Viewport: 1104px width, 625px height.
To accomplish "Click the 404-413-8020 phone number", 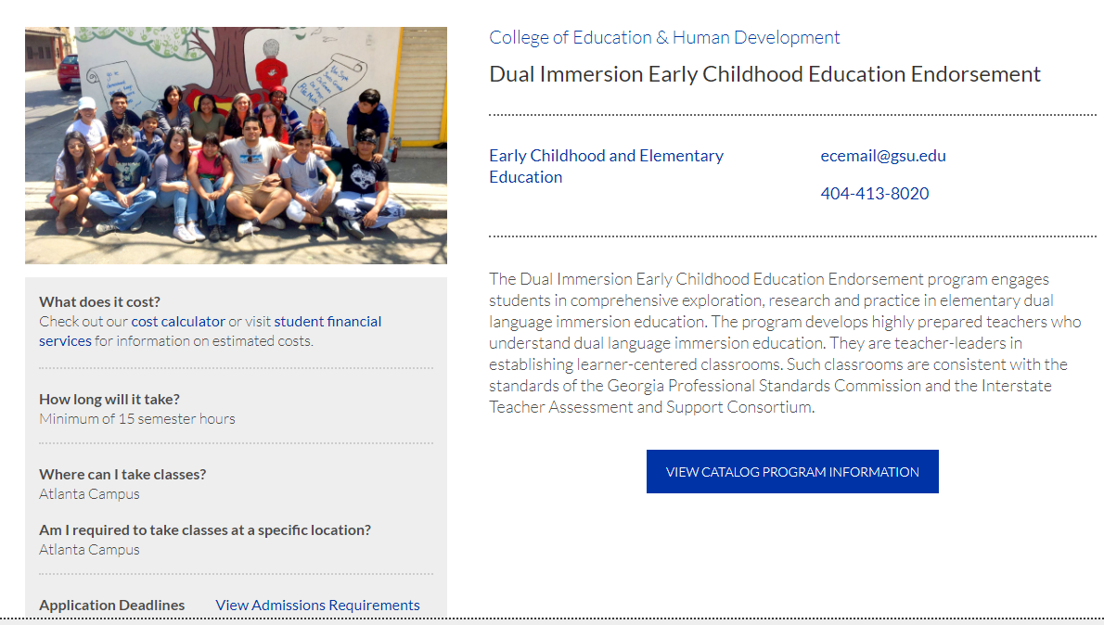I will point(875,194).
